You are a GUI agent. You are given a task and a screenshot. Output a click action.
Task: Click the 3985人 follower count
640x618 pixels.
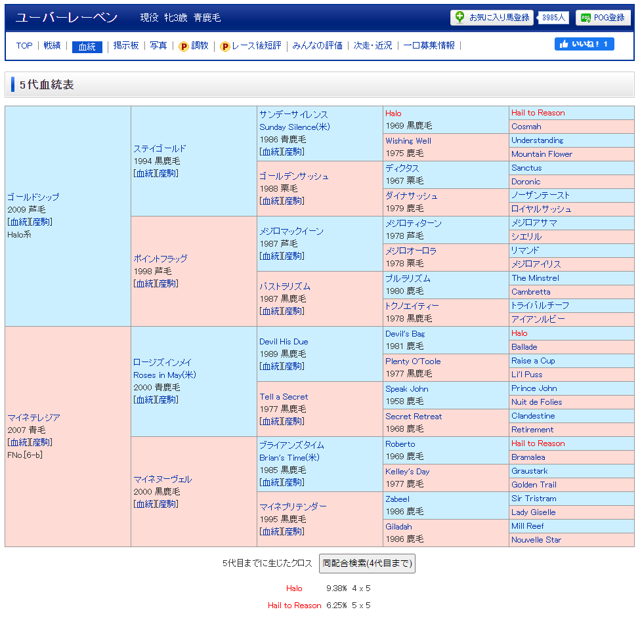point(553,18)
